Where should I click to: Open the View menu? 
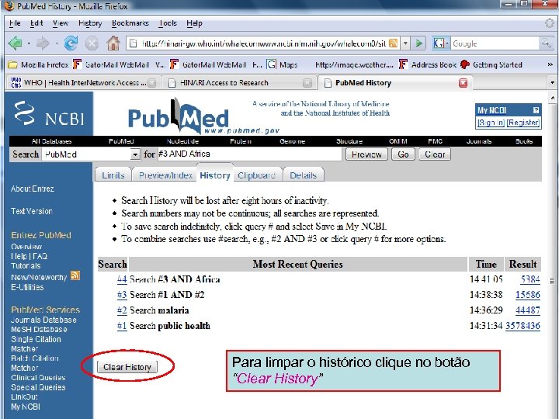coord(61,23)
